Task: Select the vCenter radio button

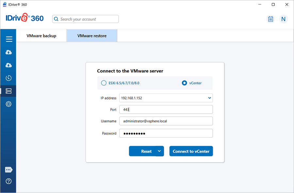Action: (184, 83)
